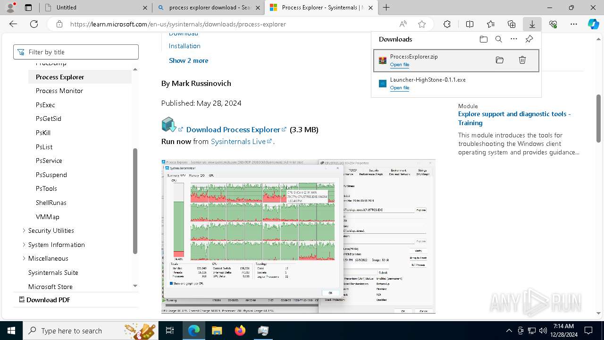
Task: Switch to process explorer download search tab
Action: 209,8
